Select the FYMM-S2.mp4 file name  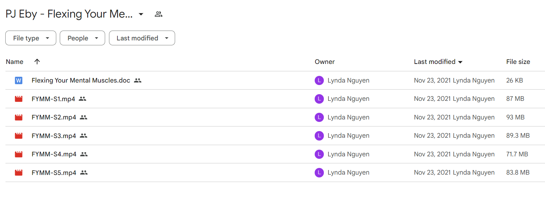pyautogui.click(x=54, y=117)
